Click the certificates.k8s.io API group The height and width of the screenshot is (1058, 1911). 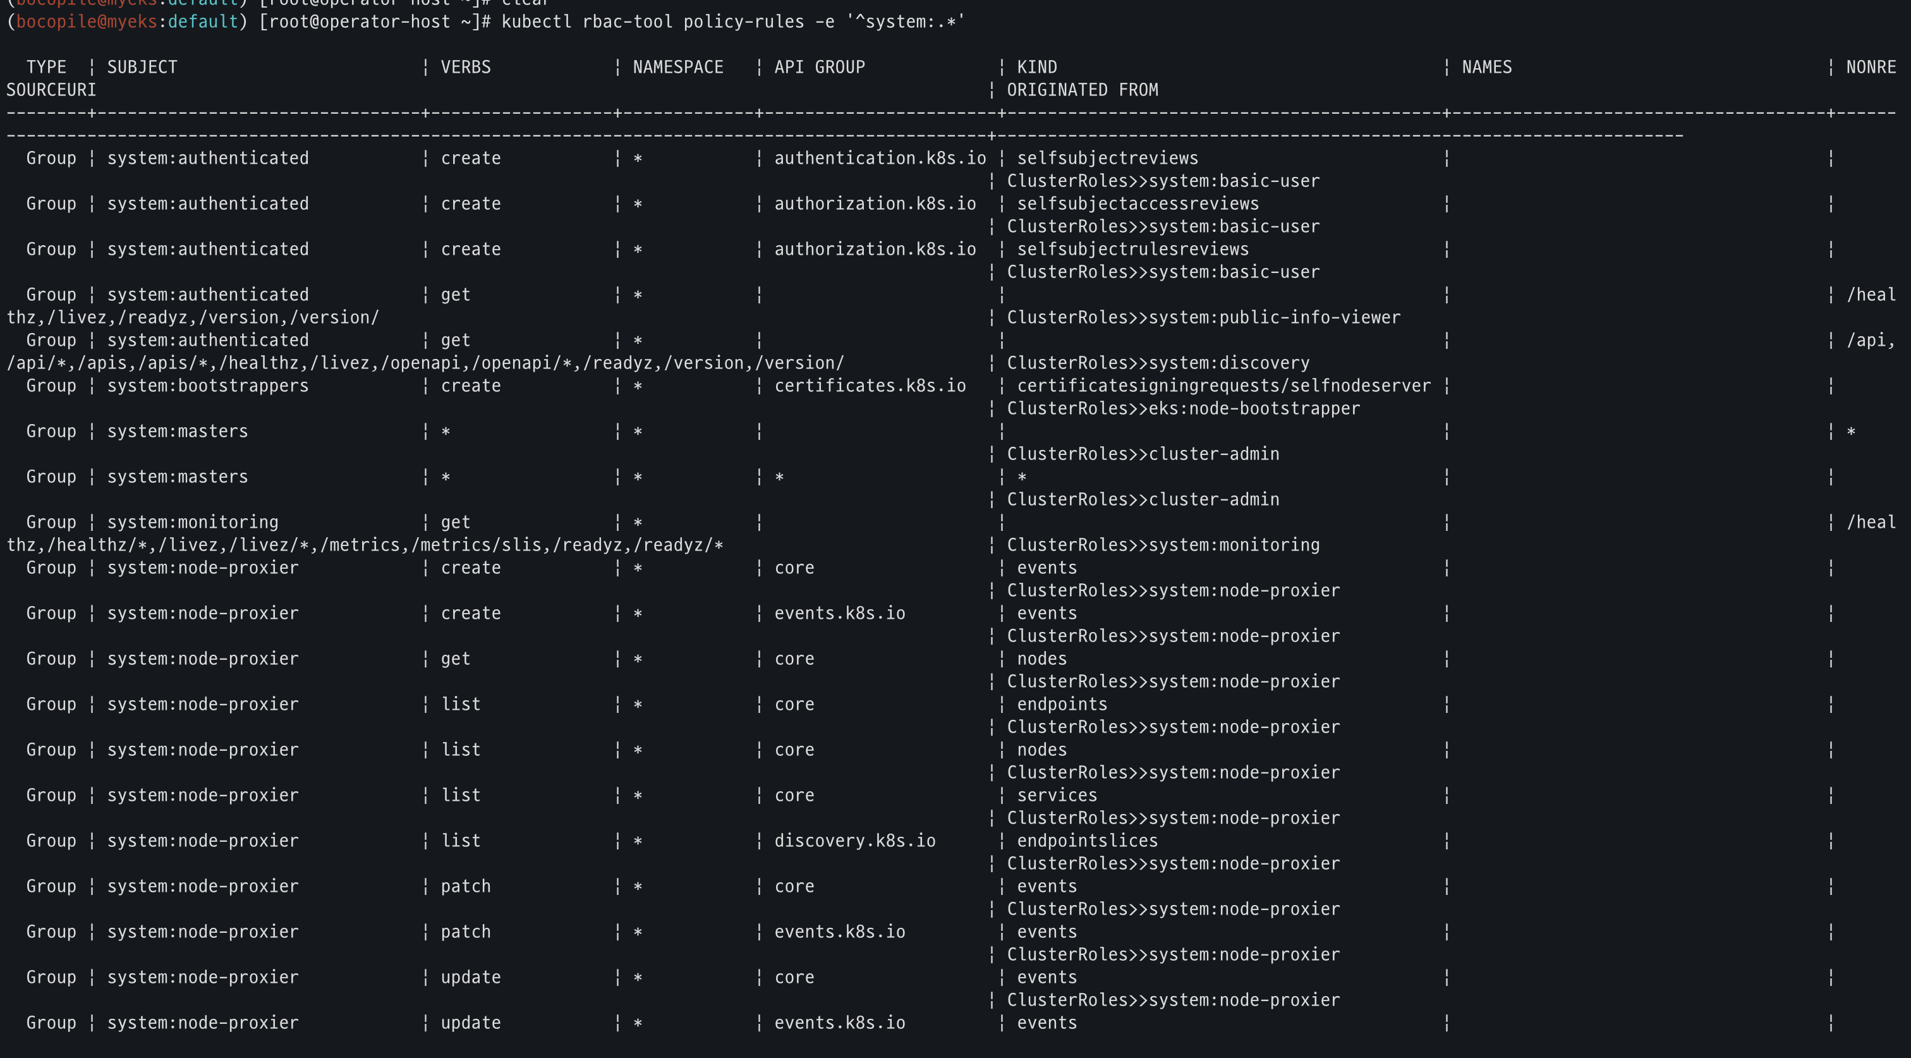870,386
